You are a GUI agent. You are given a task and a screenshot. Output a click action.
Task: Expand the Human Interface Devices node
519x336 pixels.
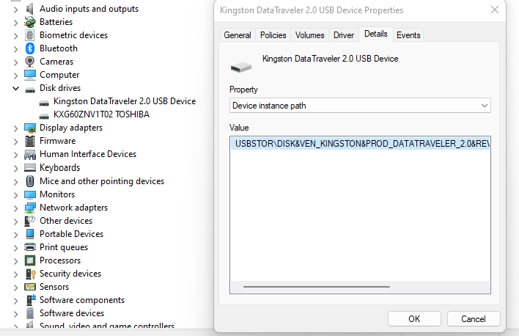(x=15, y=156)
